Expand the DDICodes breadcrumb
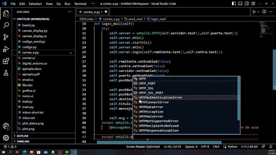Image resolution: width=276 pixels, height=155 pixels. [x=87, y=19]
